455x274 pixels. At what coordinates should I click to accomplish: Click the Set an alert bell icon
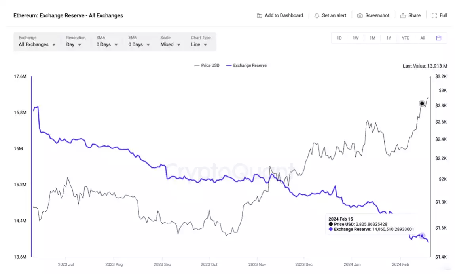317,15
